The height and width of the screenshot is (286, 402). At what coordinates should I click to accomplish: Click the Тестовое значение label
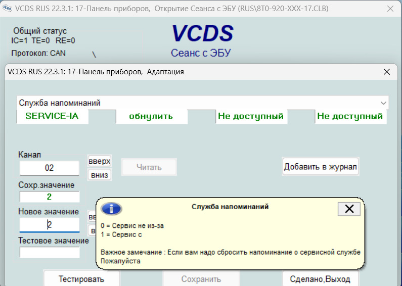click(x=54, y=241)
